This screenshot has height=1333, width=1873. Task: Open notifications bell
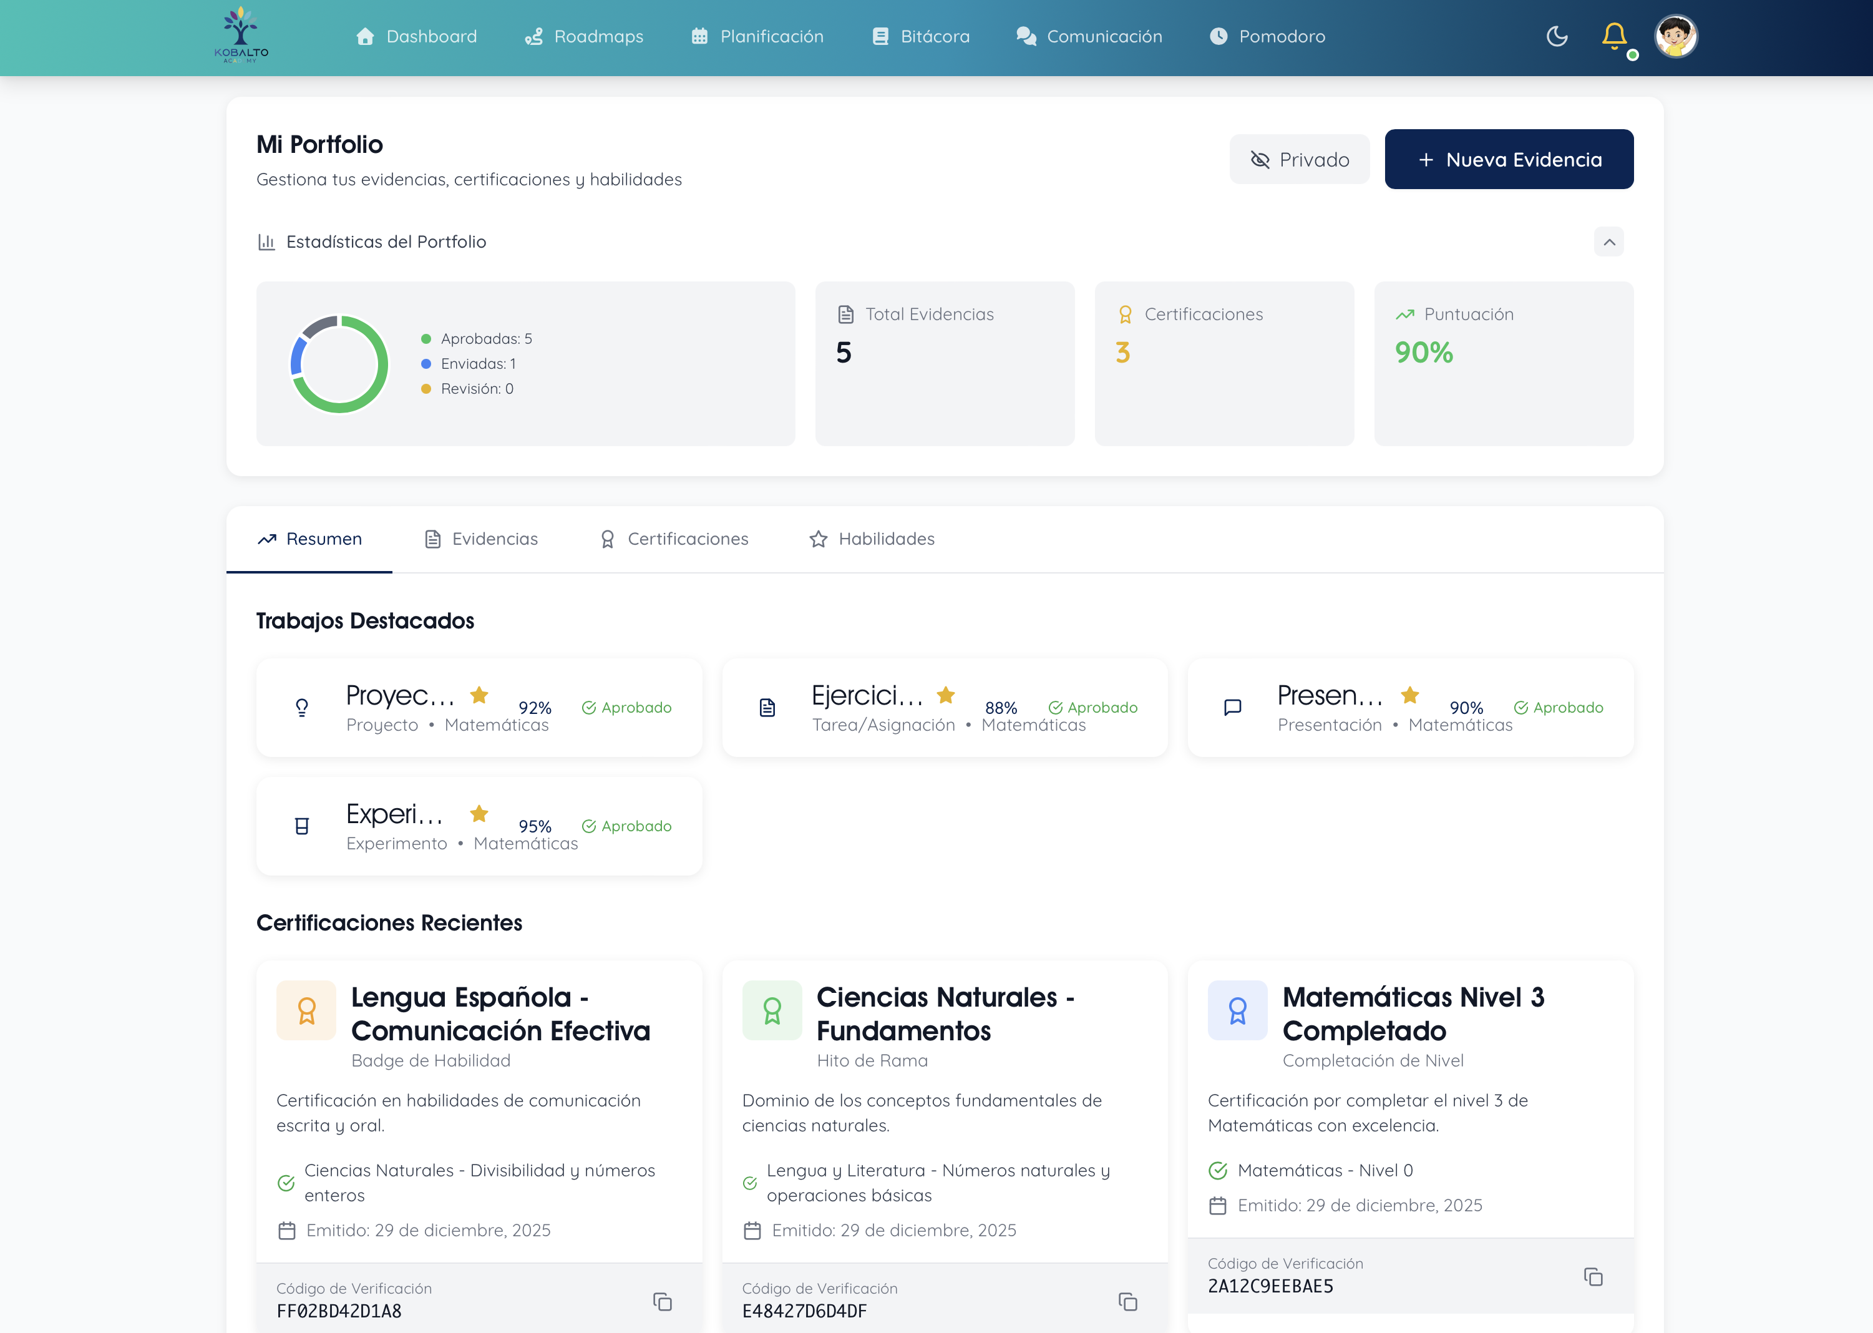(x=1613, y=36)
